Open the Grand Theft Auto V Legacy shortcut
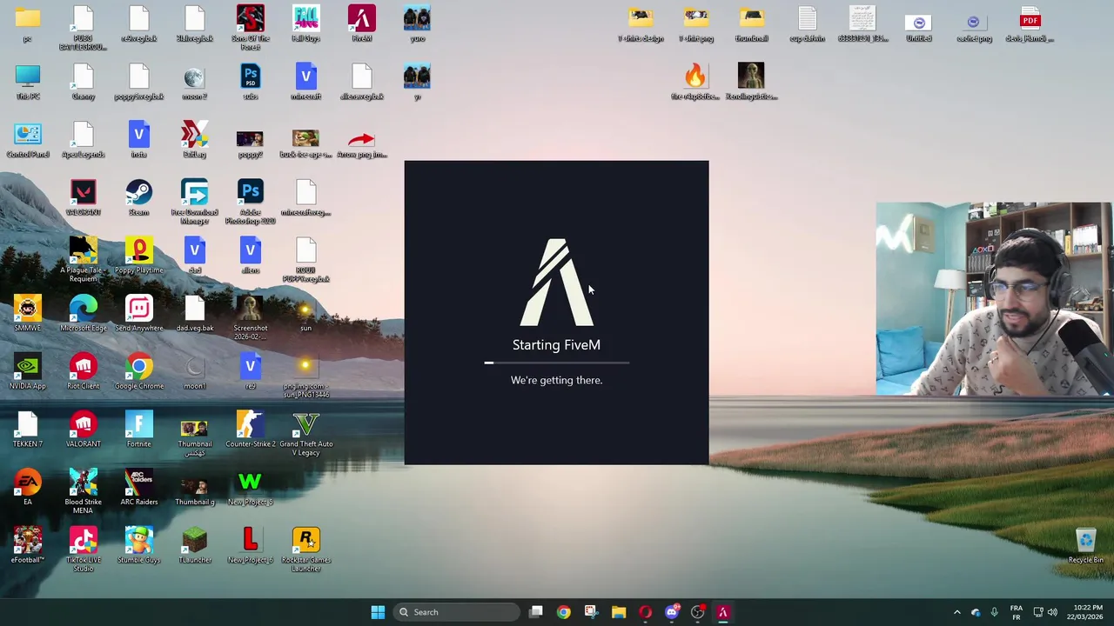1114x626 pixels. (x=305, y=434)
